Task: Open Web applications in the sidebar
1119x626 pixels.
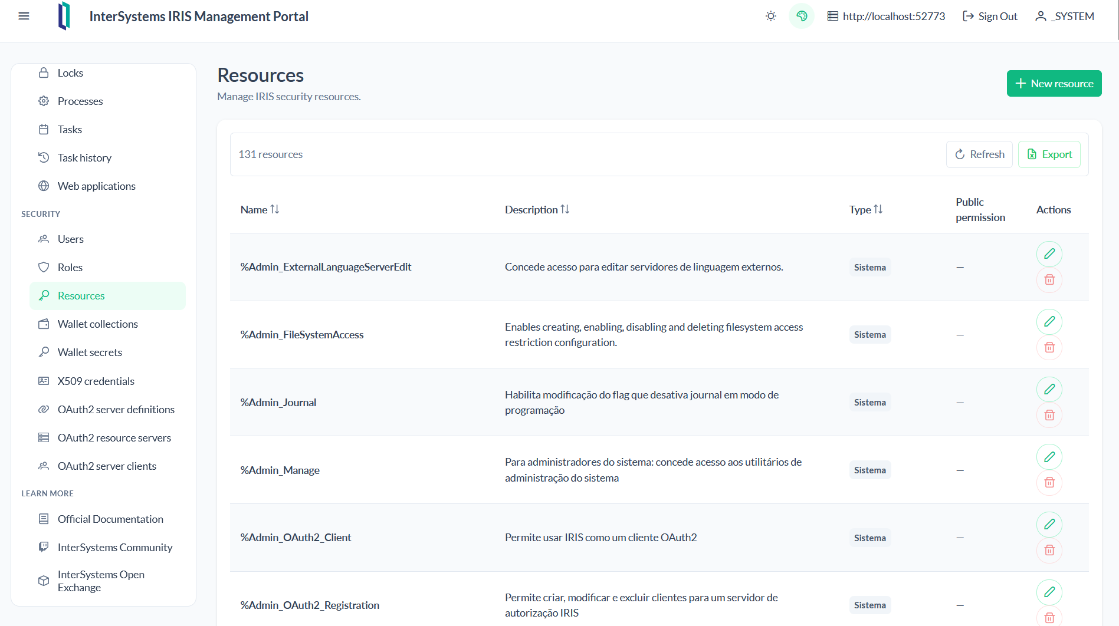Action: tap(107, 186)
